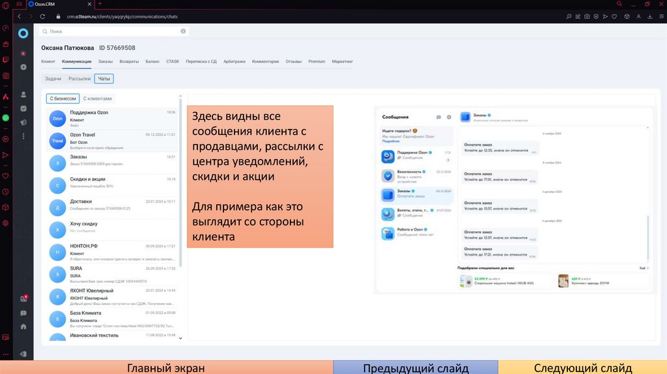667x374 pixels.
Task: Open the Opera main menu logo
Action: pos(5,5)
